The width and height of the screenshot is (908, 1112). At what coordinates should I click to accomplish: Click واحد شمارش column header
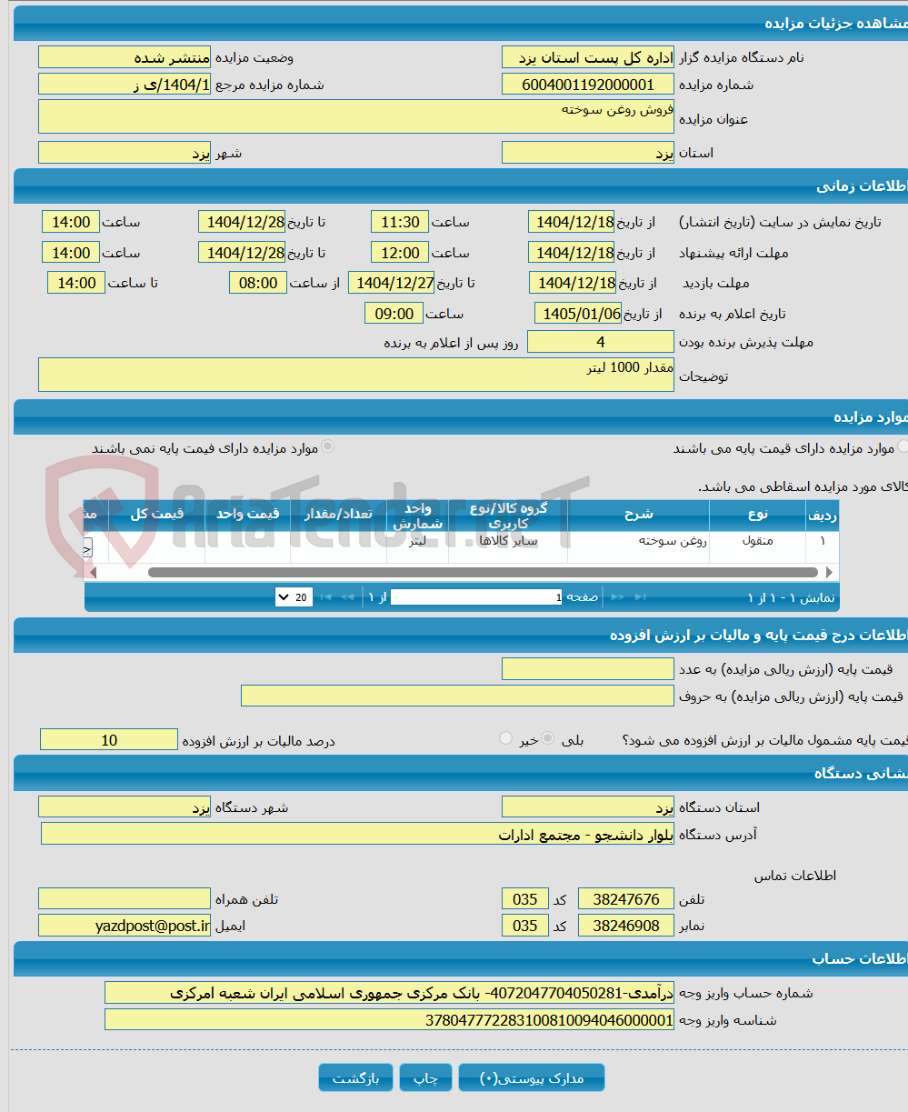coord(417,516)
